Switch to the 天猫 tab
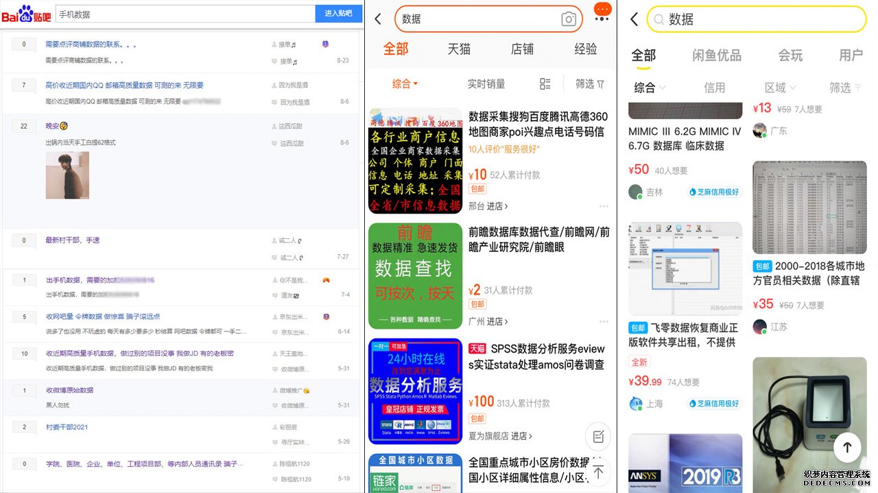 point(459,49)
